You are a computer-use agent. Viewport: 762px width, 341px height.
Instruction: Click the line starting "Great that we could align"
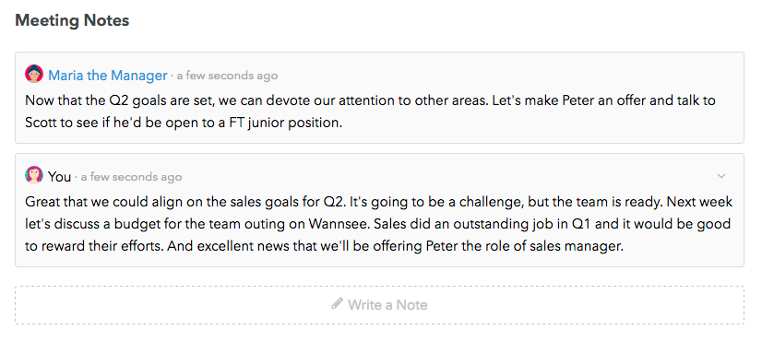pos(378,202)
